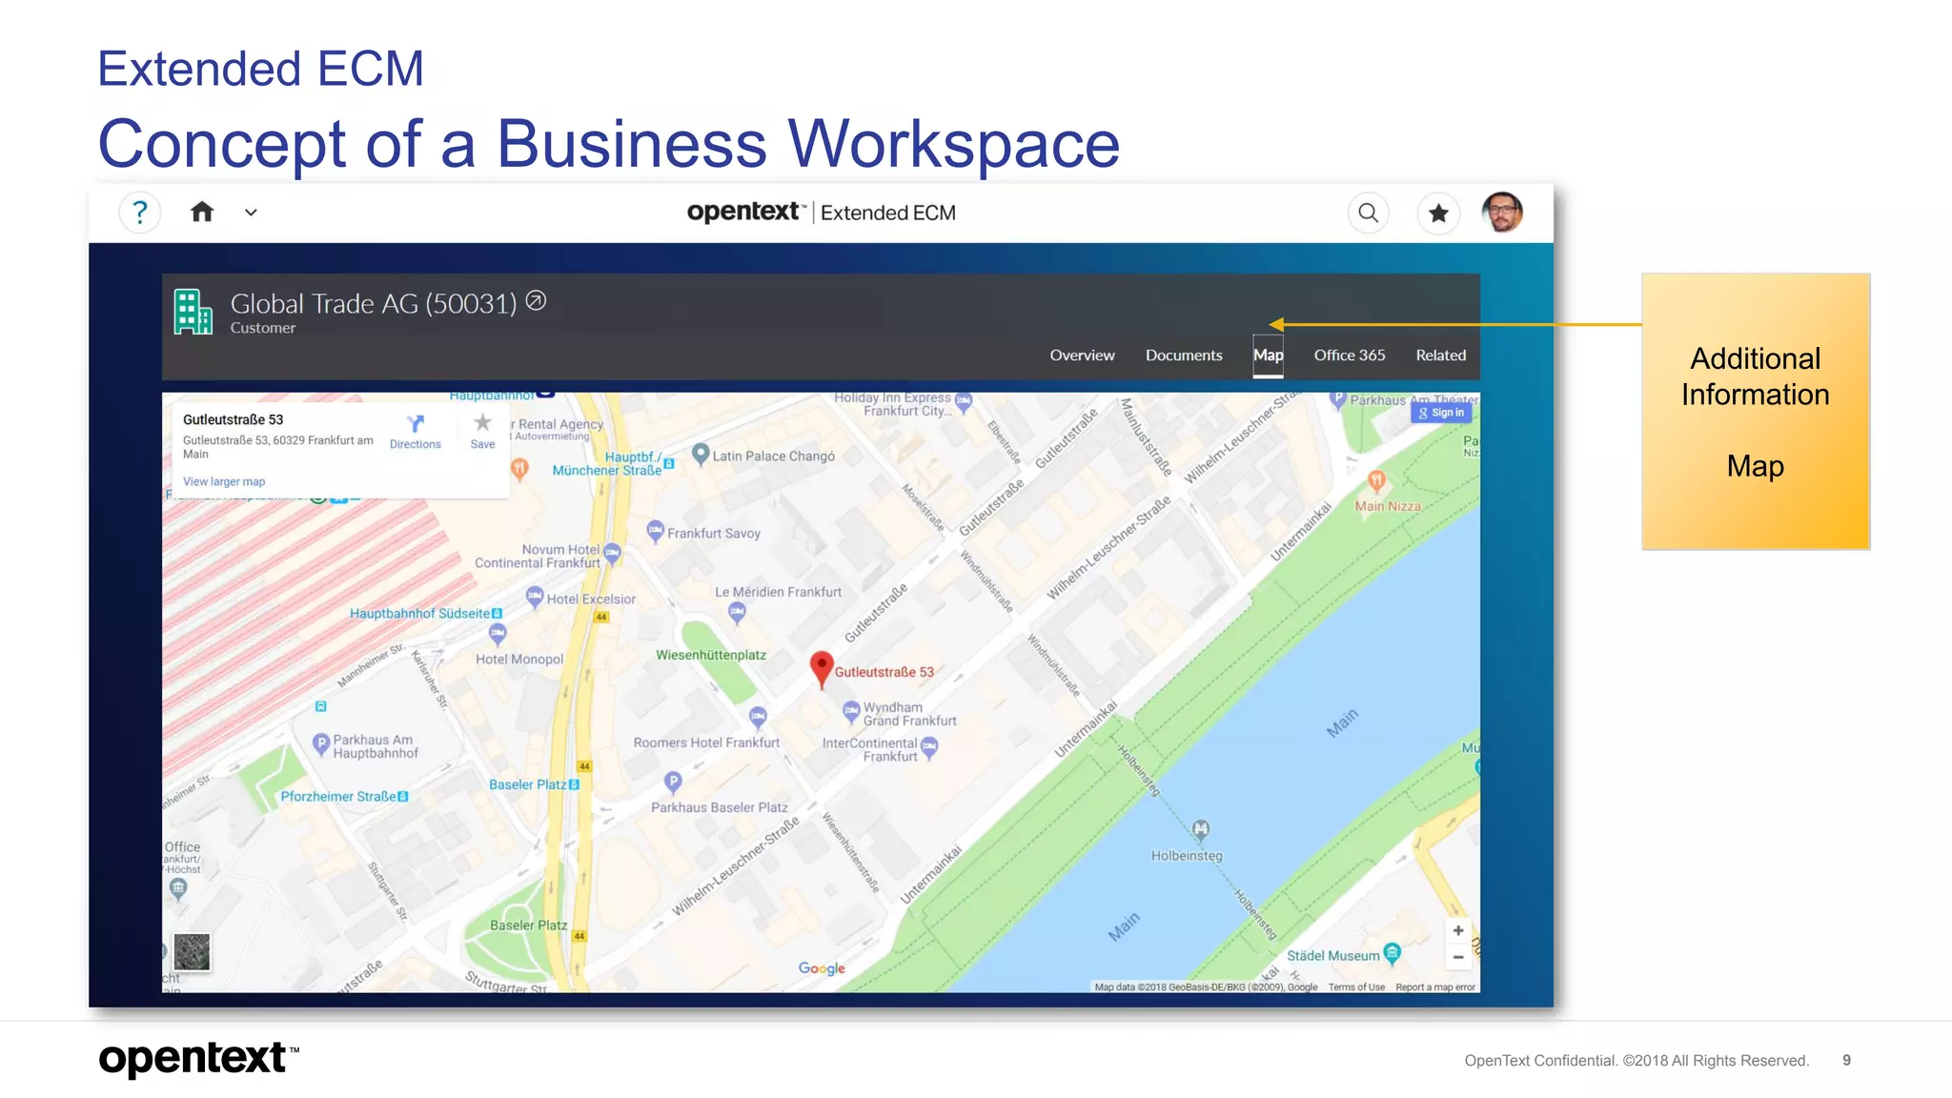1952x1098 pixels.
Task: Click the Pforzheimer Straße stop label
Action: coord(344,797)
